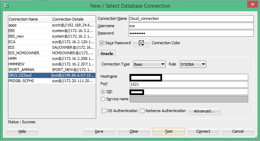The width and height of the screenshot is (260, 141).
Task: Focus the Username text field
Action: tap(191, 26)
